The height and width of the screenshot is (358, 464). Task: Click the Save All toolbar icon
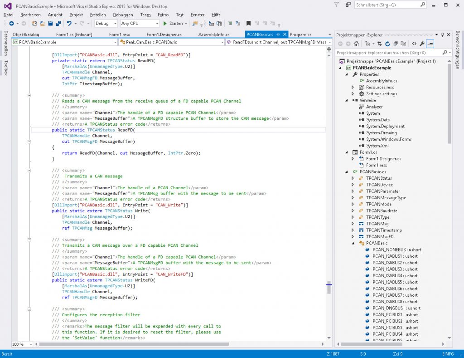[x=58, y=24]
